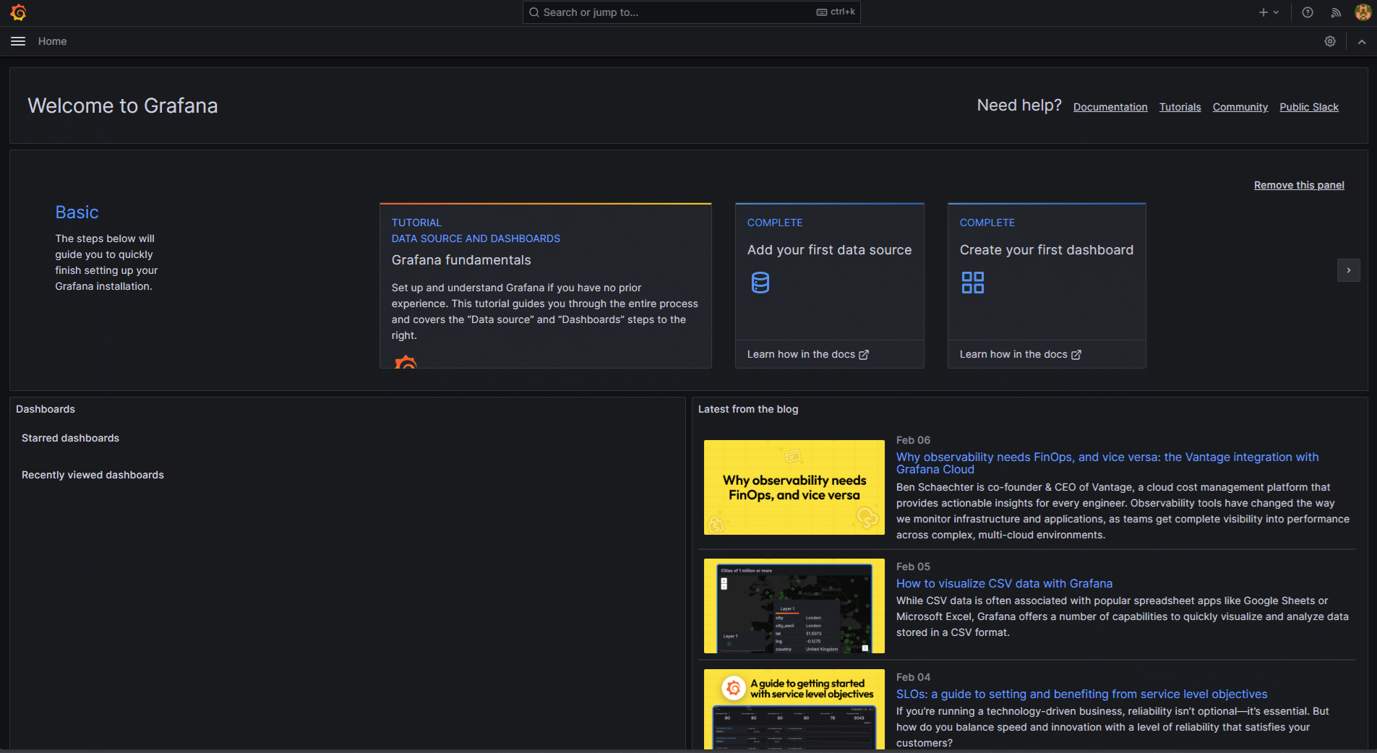Image resolution: width=1377 pixels, height=753 pixels.
Task: Click the Search or jump to field
Action: pos(692,12)
